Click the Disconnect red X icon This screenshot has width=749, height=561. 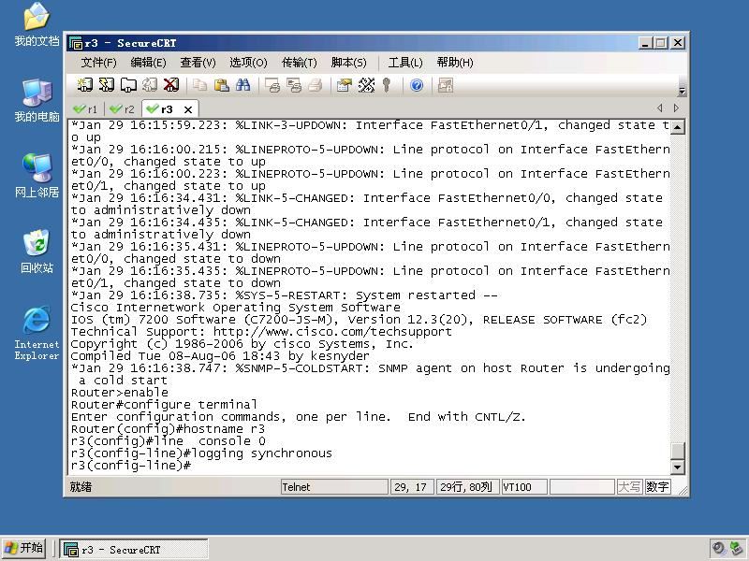click(x=171, y=85)
